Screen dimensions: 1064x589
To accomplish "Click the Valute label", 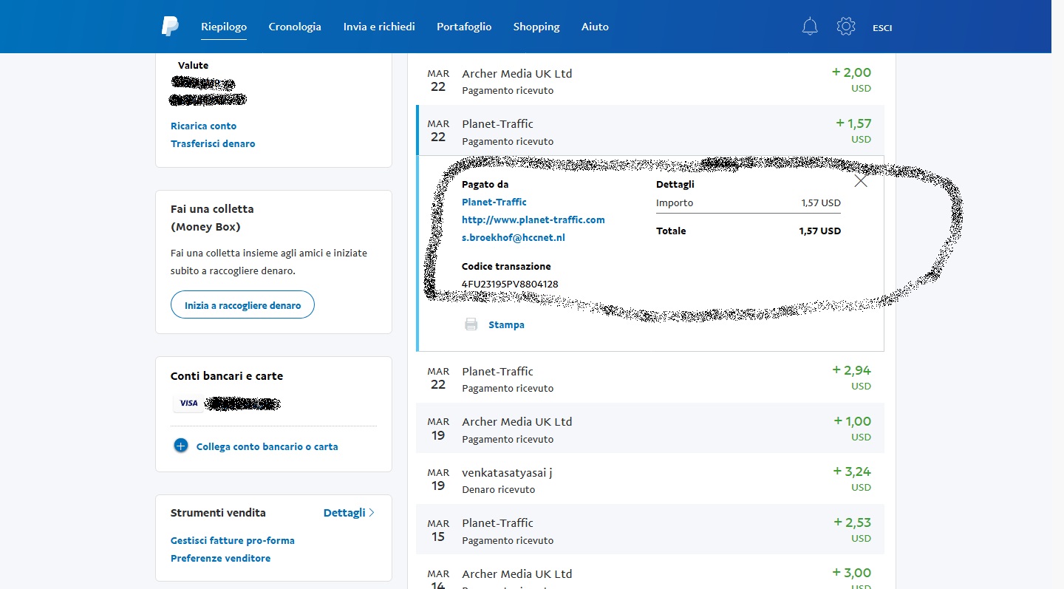I will pos(193,66).
